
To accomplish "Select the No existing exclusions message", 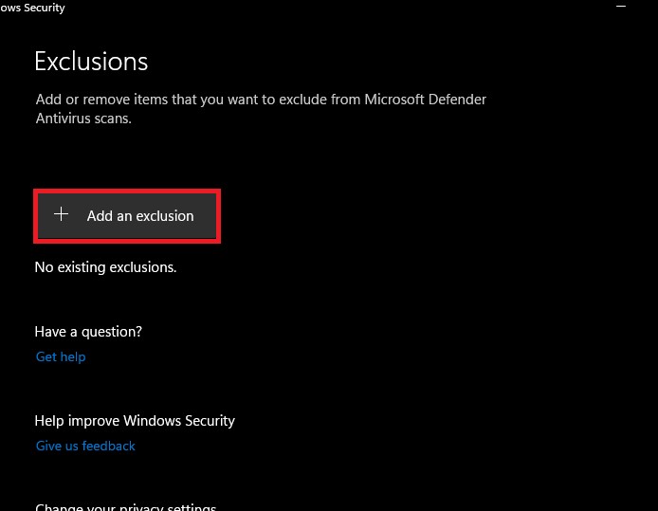I will tap(105, 267).
